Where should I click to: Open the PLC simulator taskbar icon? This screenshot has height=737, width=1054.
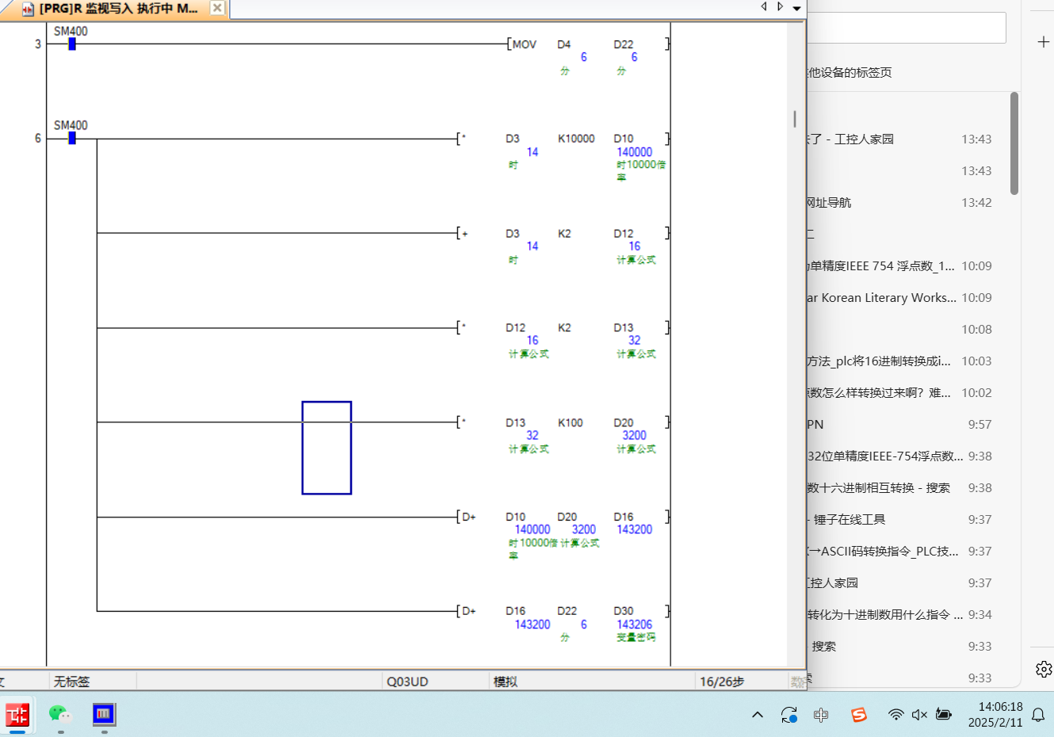click(x=104, y=715)
